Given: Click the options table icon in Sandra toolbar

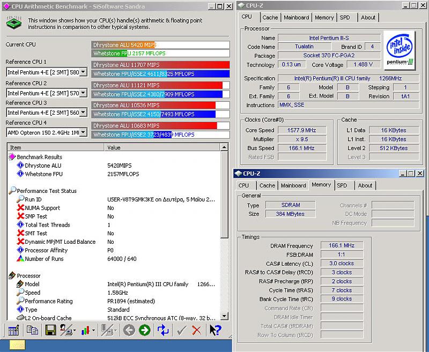Looking at the screenshot, I should (13, 330).
